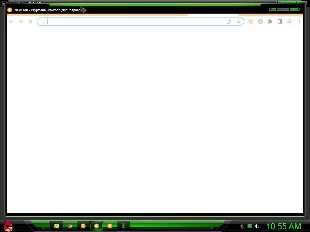
Task: Stop loading the page
Action: click(x=30, y=21)
